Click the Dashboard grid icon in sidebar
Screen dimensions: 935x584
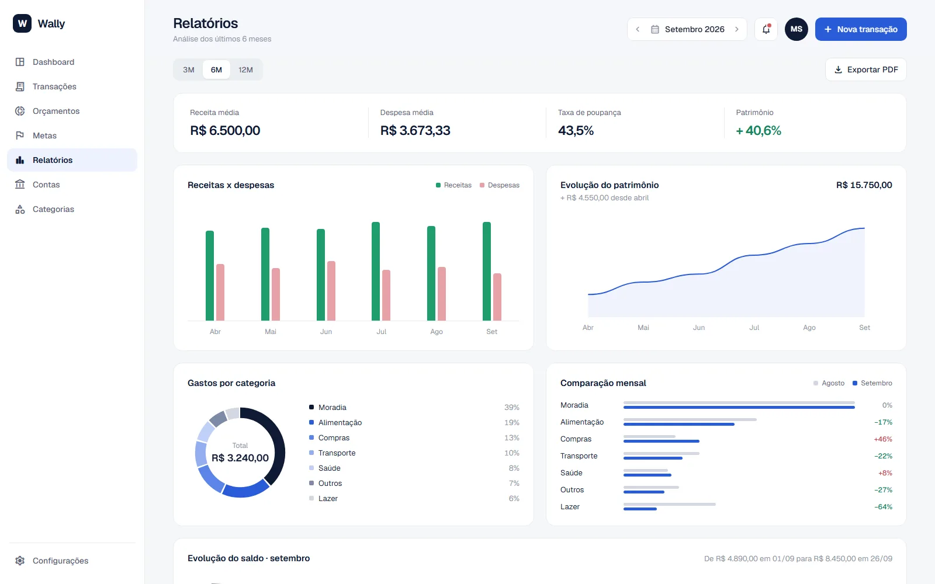click(20, 62)
